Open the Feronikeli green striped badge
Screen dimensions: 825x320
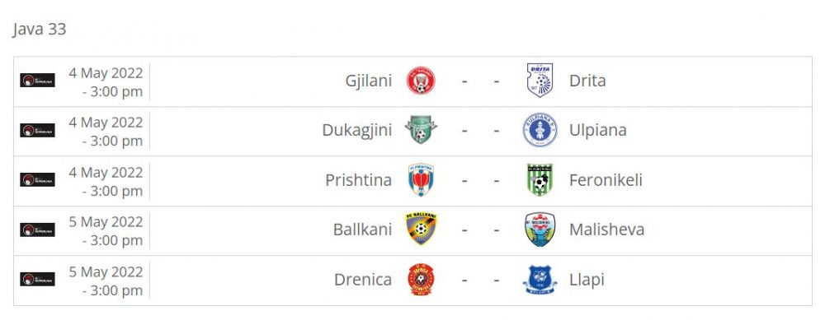540,180
